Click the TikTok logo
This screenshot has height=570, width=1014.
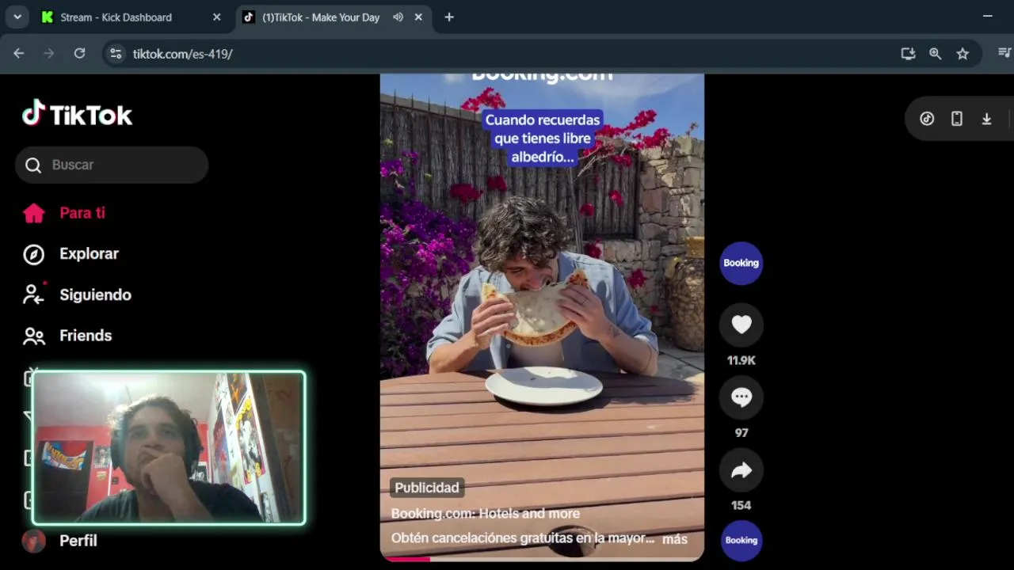77,115
